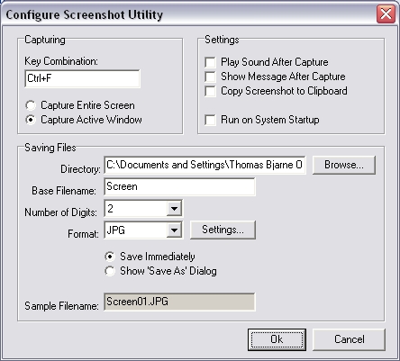This screenshot has height=361, width=400.
Task: Click the Sample Filename field
Action: [x=179, y=302]
